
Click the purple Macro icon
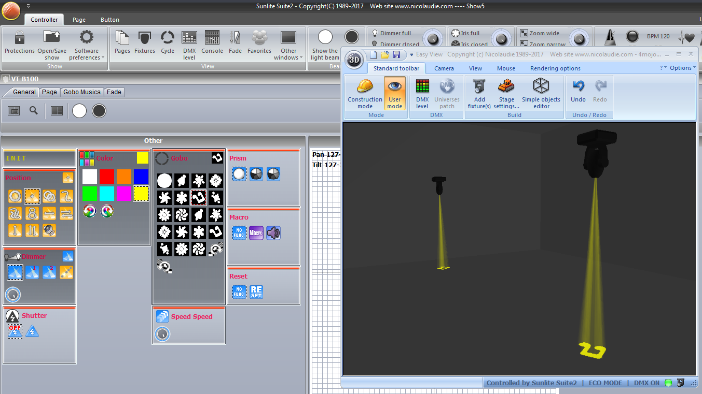tap(256, 233)
